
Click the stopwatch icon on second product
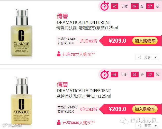click(x=105, y=74)
